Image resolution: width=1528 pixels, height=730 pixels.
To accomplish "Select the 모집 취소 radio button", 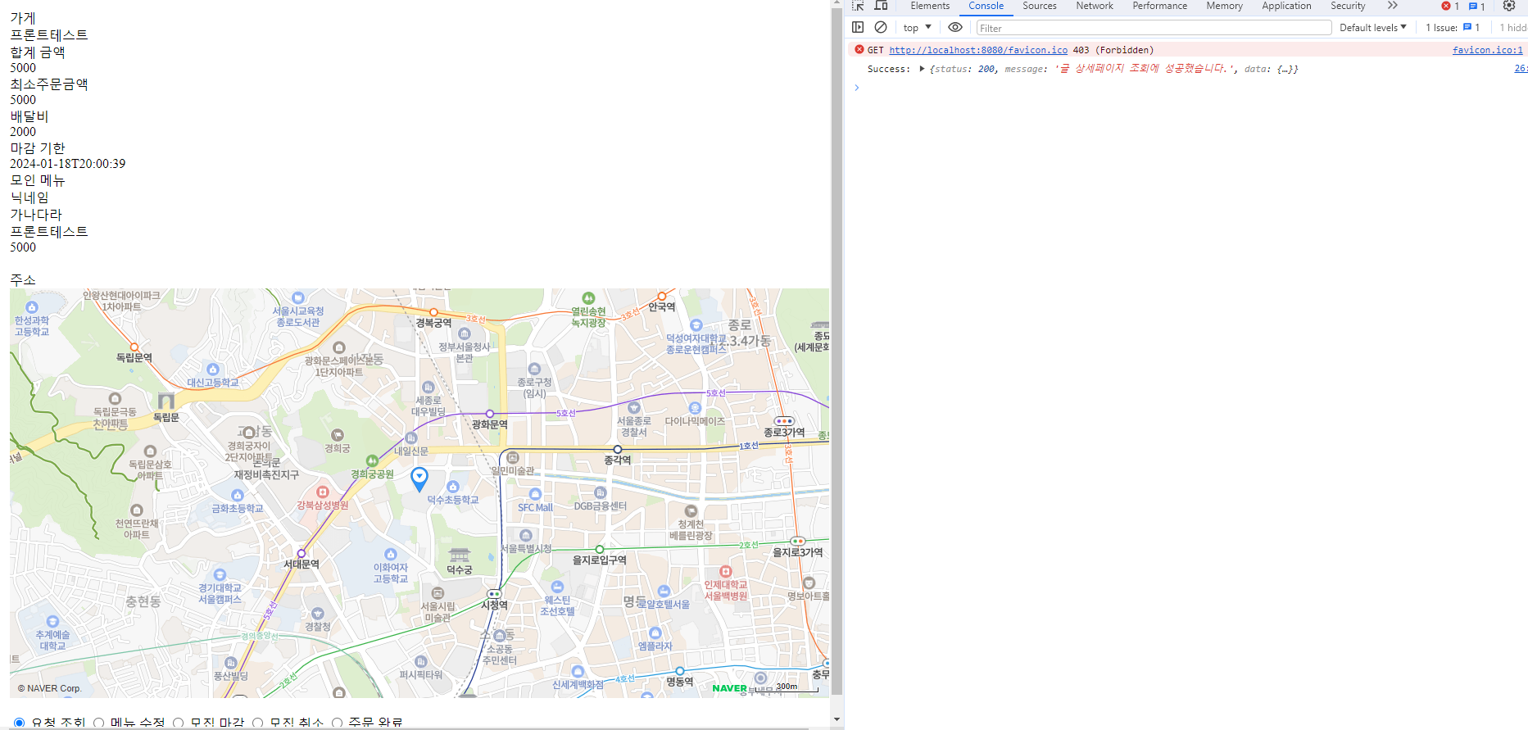I will [257, 723].
